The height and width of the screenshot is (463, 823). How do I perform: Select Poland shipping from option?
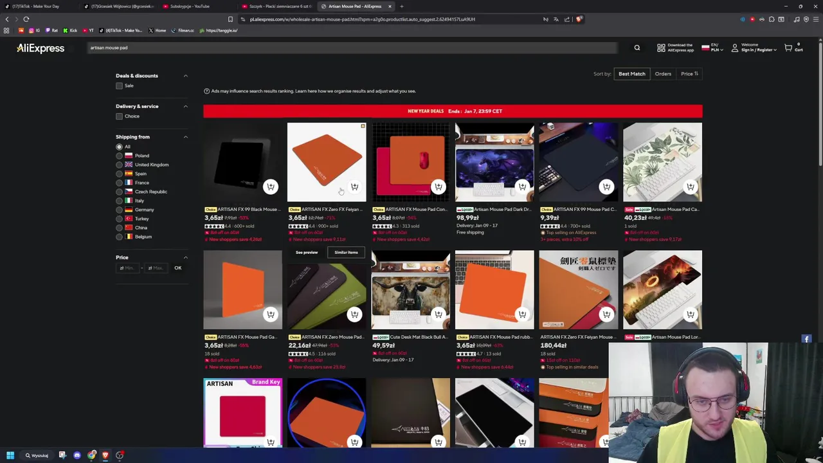[x=119, y=156]
